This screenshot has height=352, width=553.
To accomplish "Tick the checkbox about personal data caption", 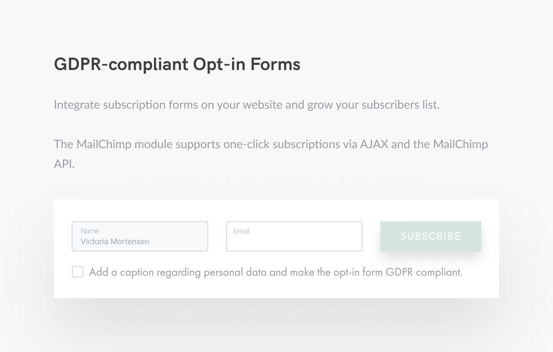I will pyautogui.click(x=78, y=272).
